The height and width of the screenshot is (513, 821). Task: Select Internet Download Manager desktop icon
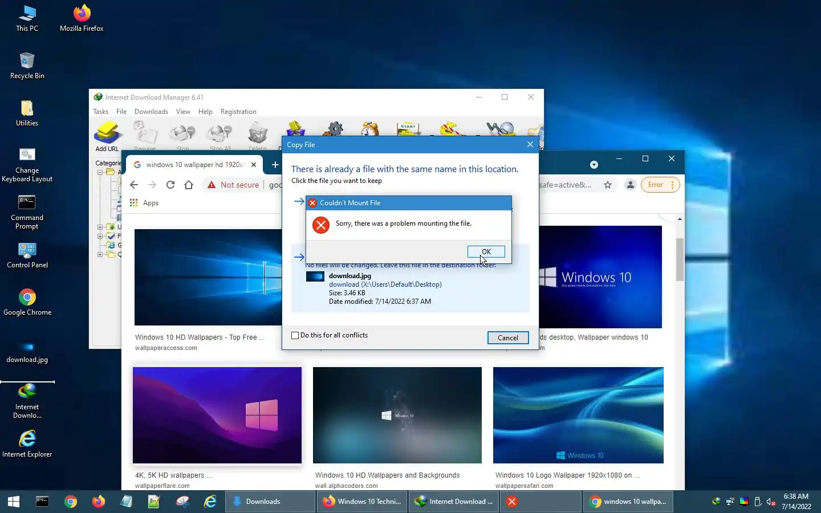27,401
